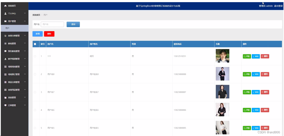Click the grid icon beside 商品分类管理

click(x=5, y=82)
